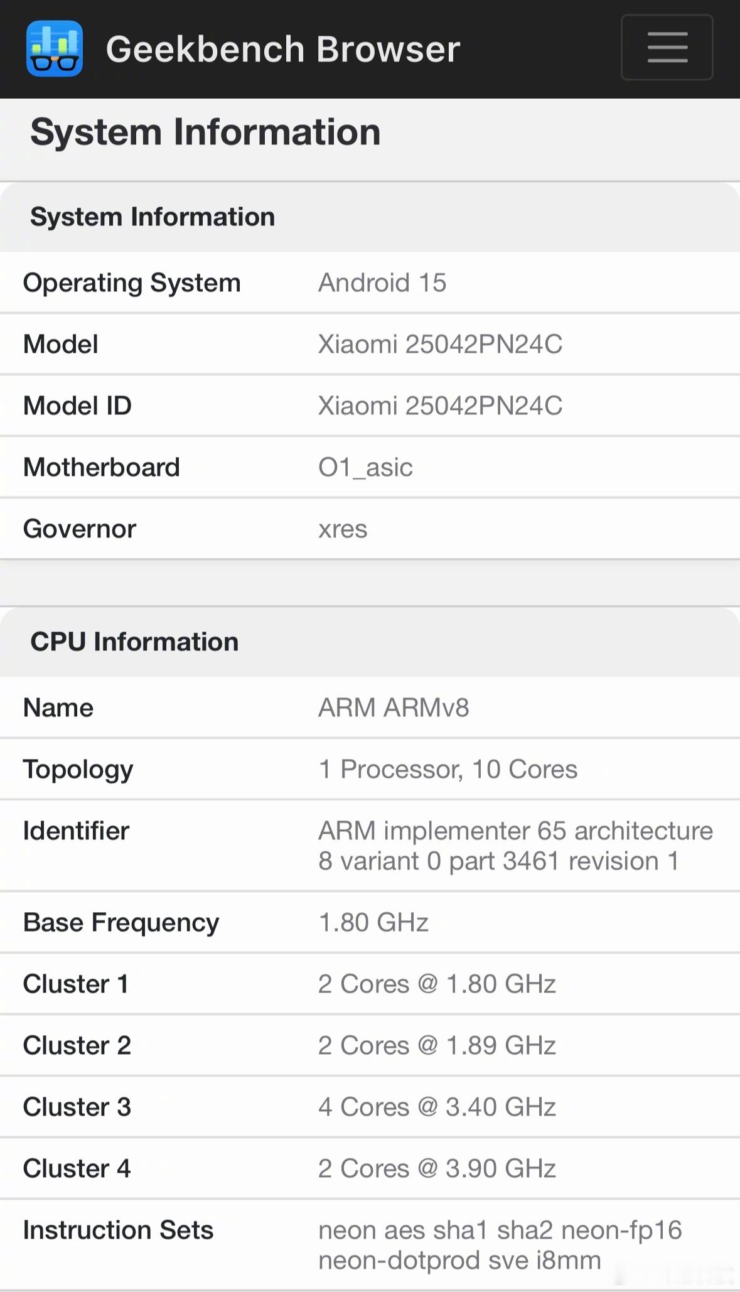This screenshot has width=740, height=1292.
Task: Select 2 Cores @ 3.90 GHz
Action: (437, 1168)
